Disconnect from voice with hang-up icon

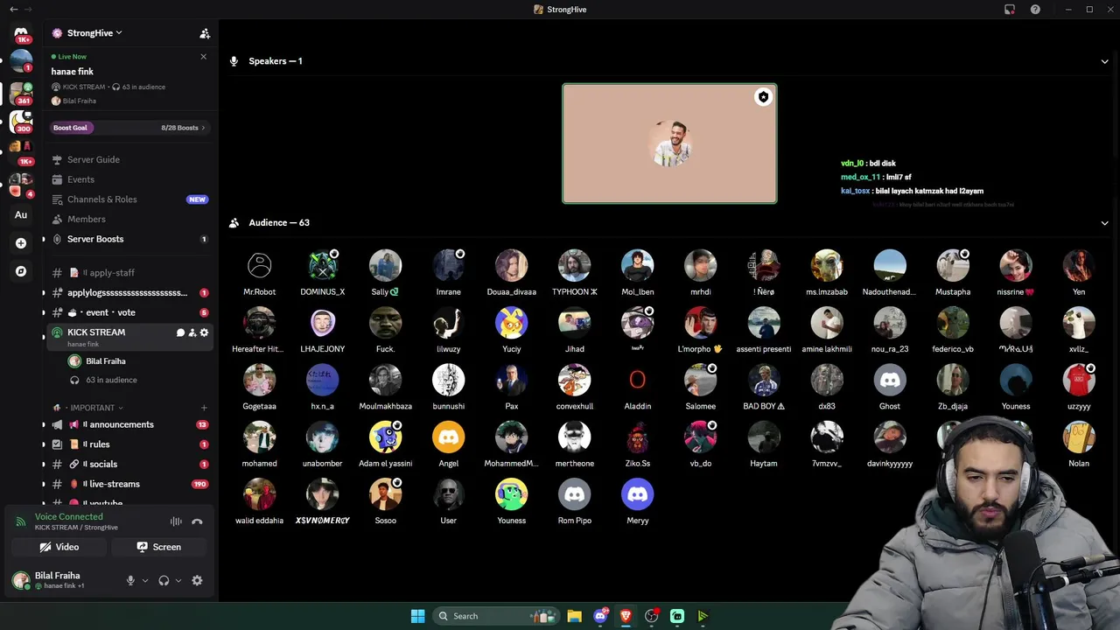(197, 521)
